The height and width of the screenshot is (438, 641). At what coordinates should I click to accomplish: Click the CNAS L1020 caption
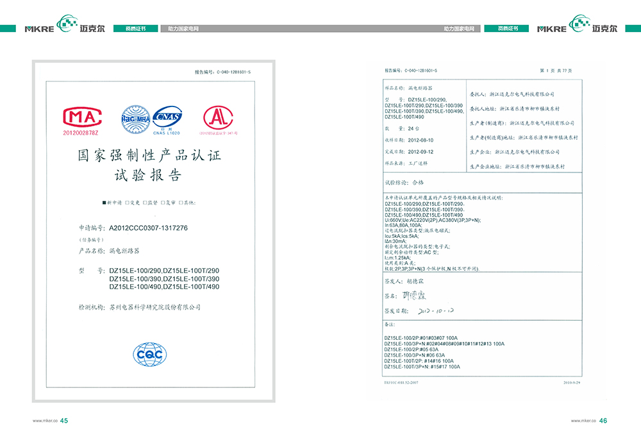(x=167, y=133)
